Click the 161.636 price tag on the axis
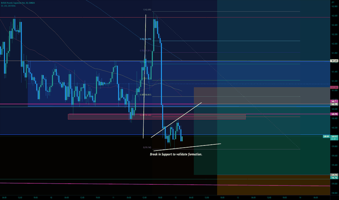Screen dimensions: 339x200 334,61
